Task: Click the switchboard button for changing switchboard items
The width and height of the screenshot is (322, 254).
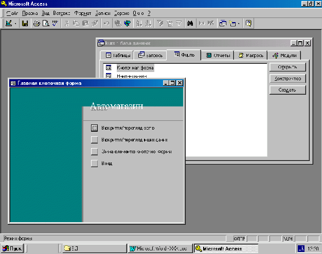Action: (94, 152)
